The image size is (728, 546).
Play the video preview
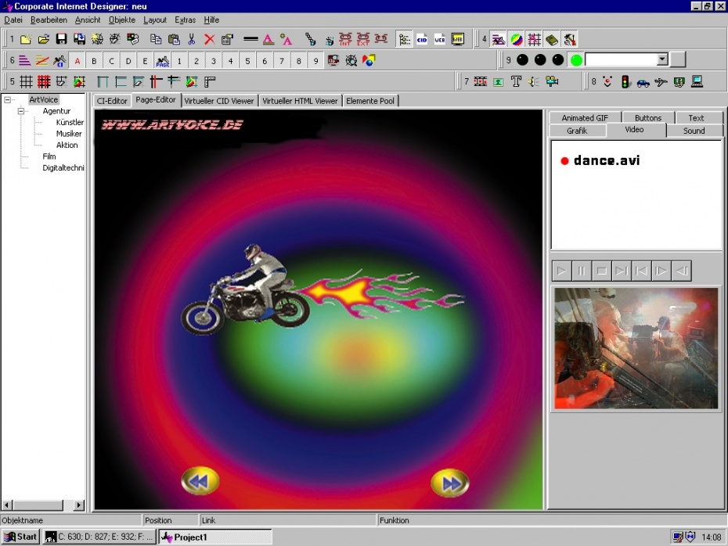(562, 271)
